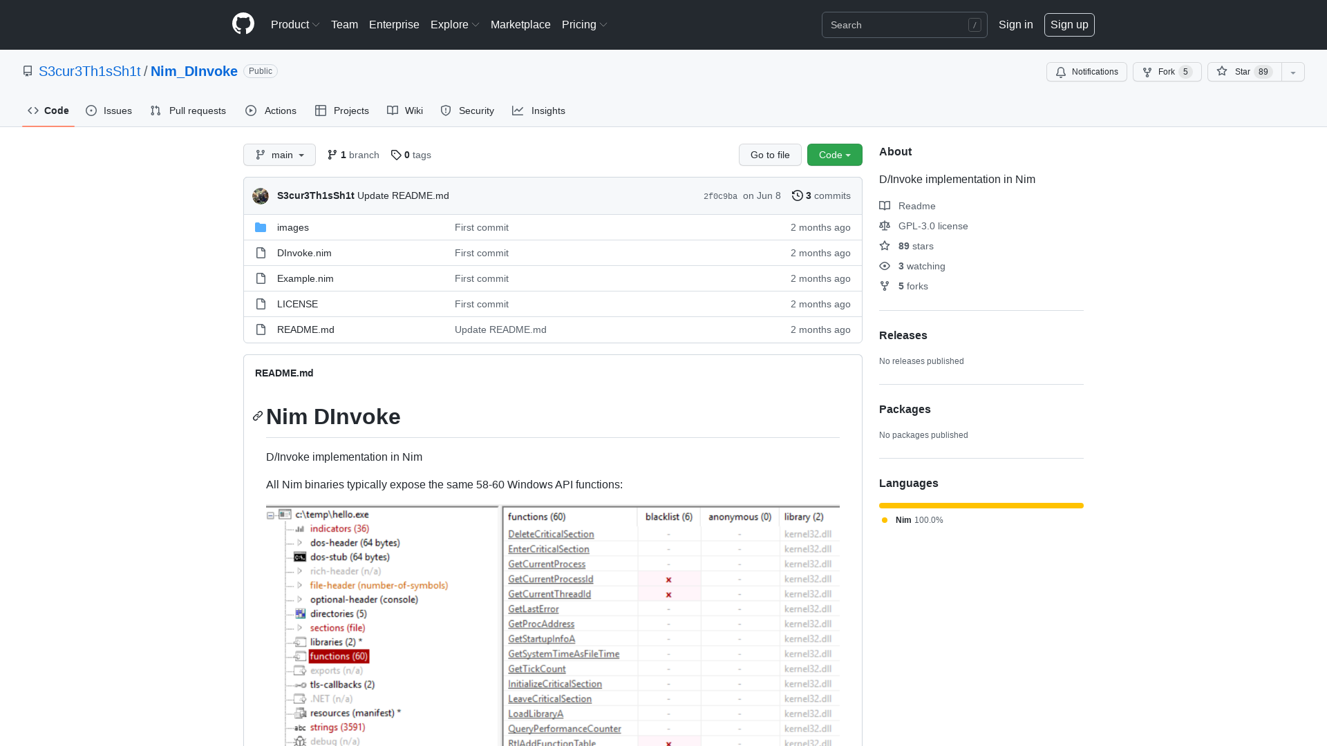Open the Marketplace menu item

coord(520,24)
